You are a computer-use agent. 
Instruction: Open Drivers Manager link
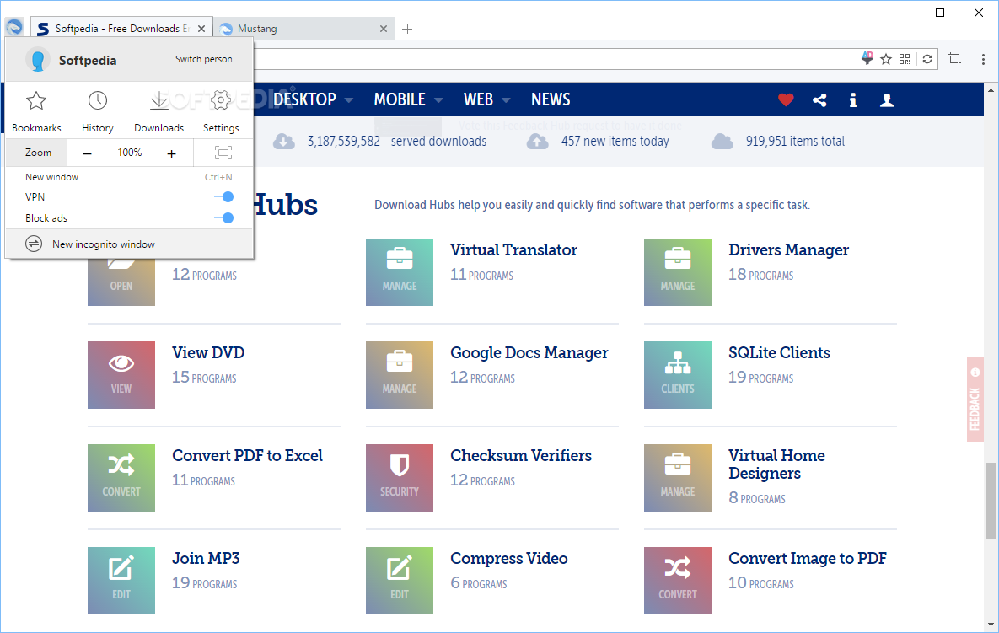pos(789,249)
